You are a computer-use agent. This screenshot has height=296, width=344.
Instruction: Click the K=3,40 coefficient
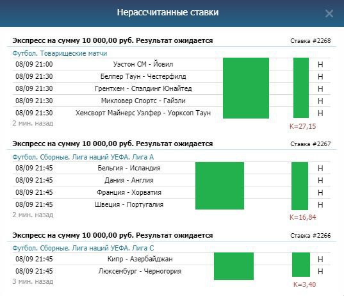point(304,284)
